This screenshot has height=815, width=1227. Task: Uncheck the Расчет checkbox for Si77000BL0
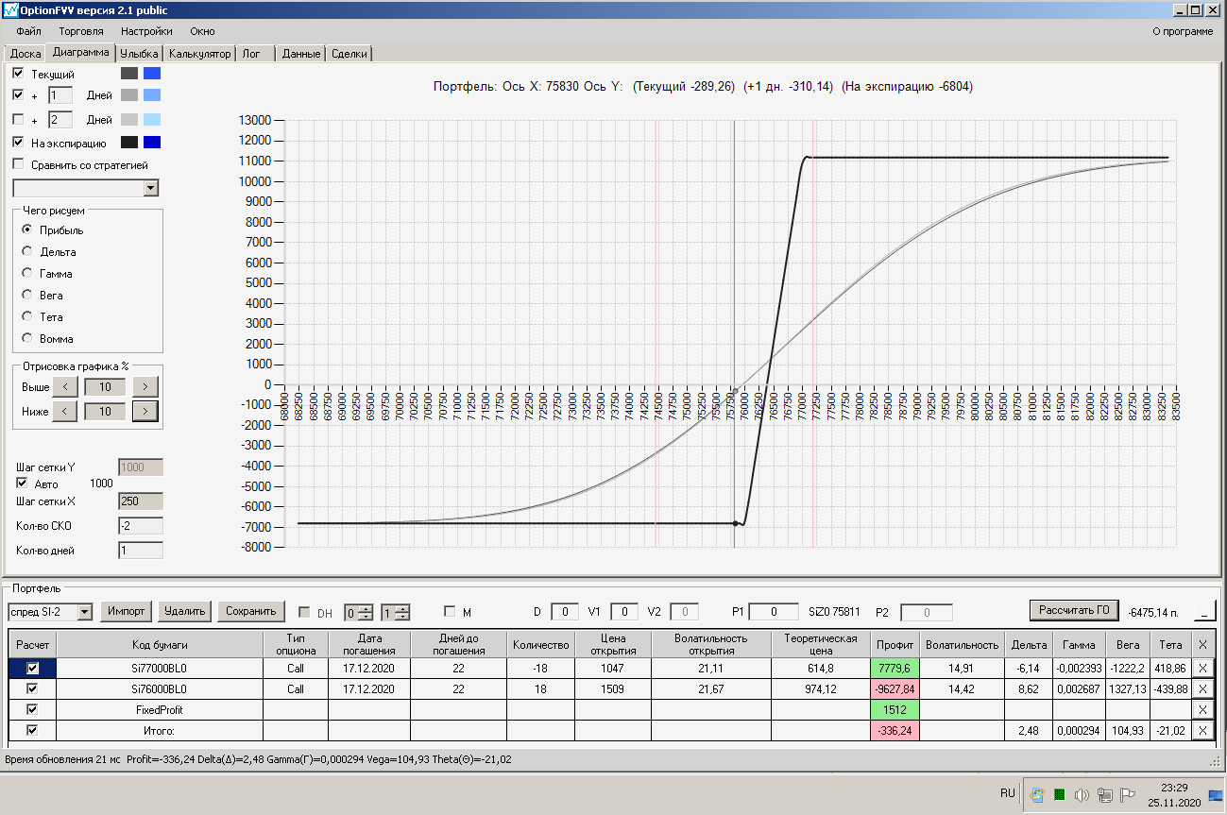click(33, 668)
